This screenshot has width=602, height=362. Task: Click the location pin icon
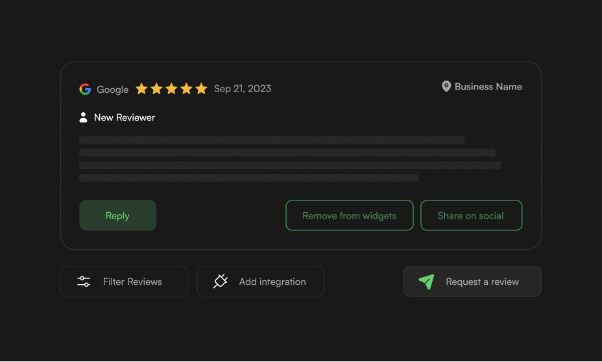tap(446, 86)
